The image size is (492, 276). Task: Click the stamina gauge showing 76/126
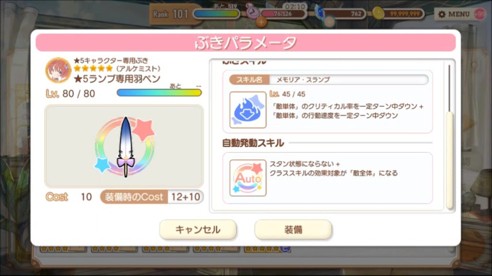coord(283,14)
